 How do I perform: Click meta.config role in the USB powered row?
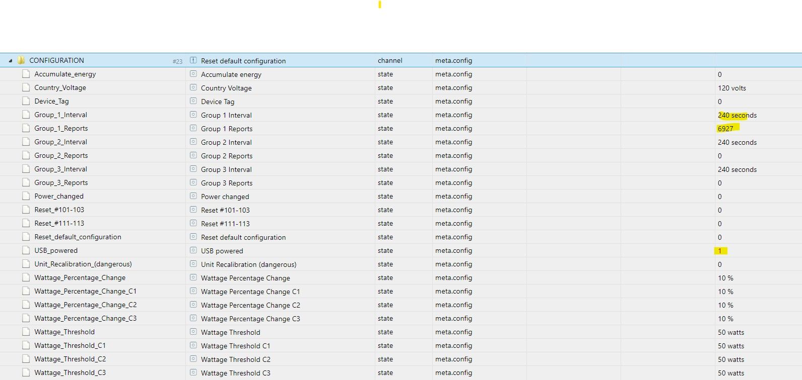[x=453, y=250]
